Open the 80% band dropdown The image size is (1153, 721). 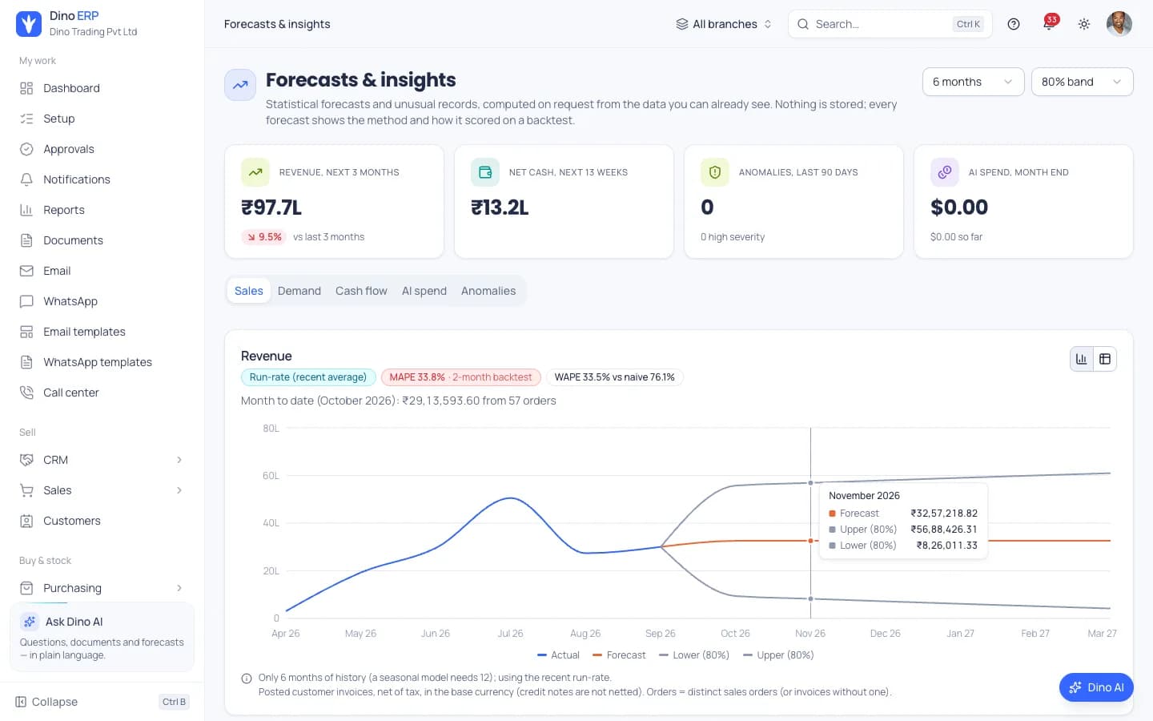(x=1082, y=82)
